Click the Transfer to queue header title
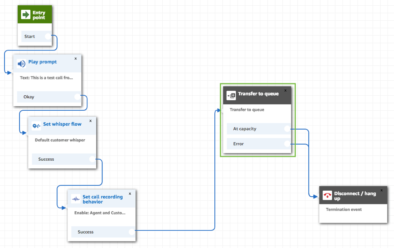Image resolution: width=394 pixels, height=248 pixels. (x=258, y=93)
